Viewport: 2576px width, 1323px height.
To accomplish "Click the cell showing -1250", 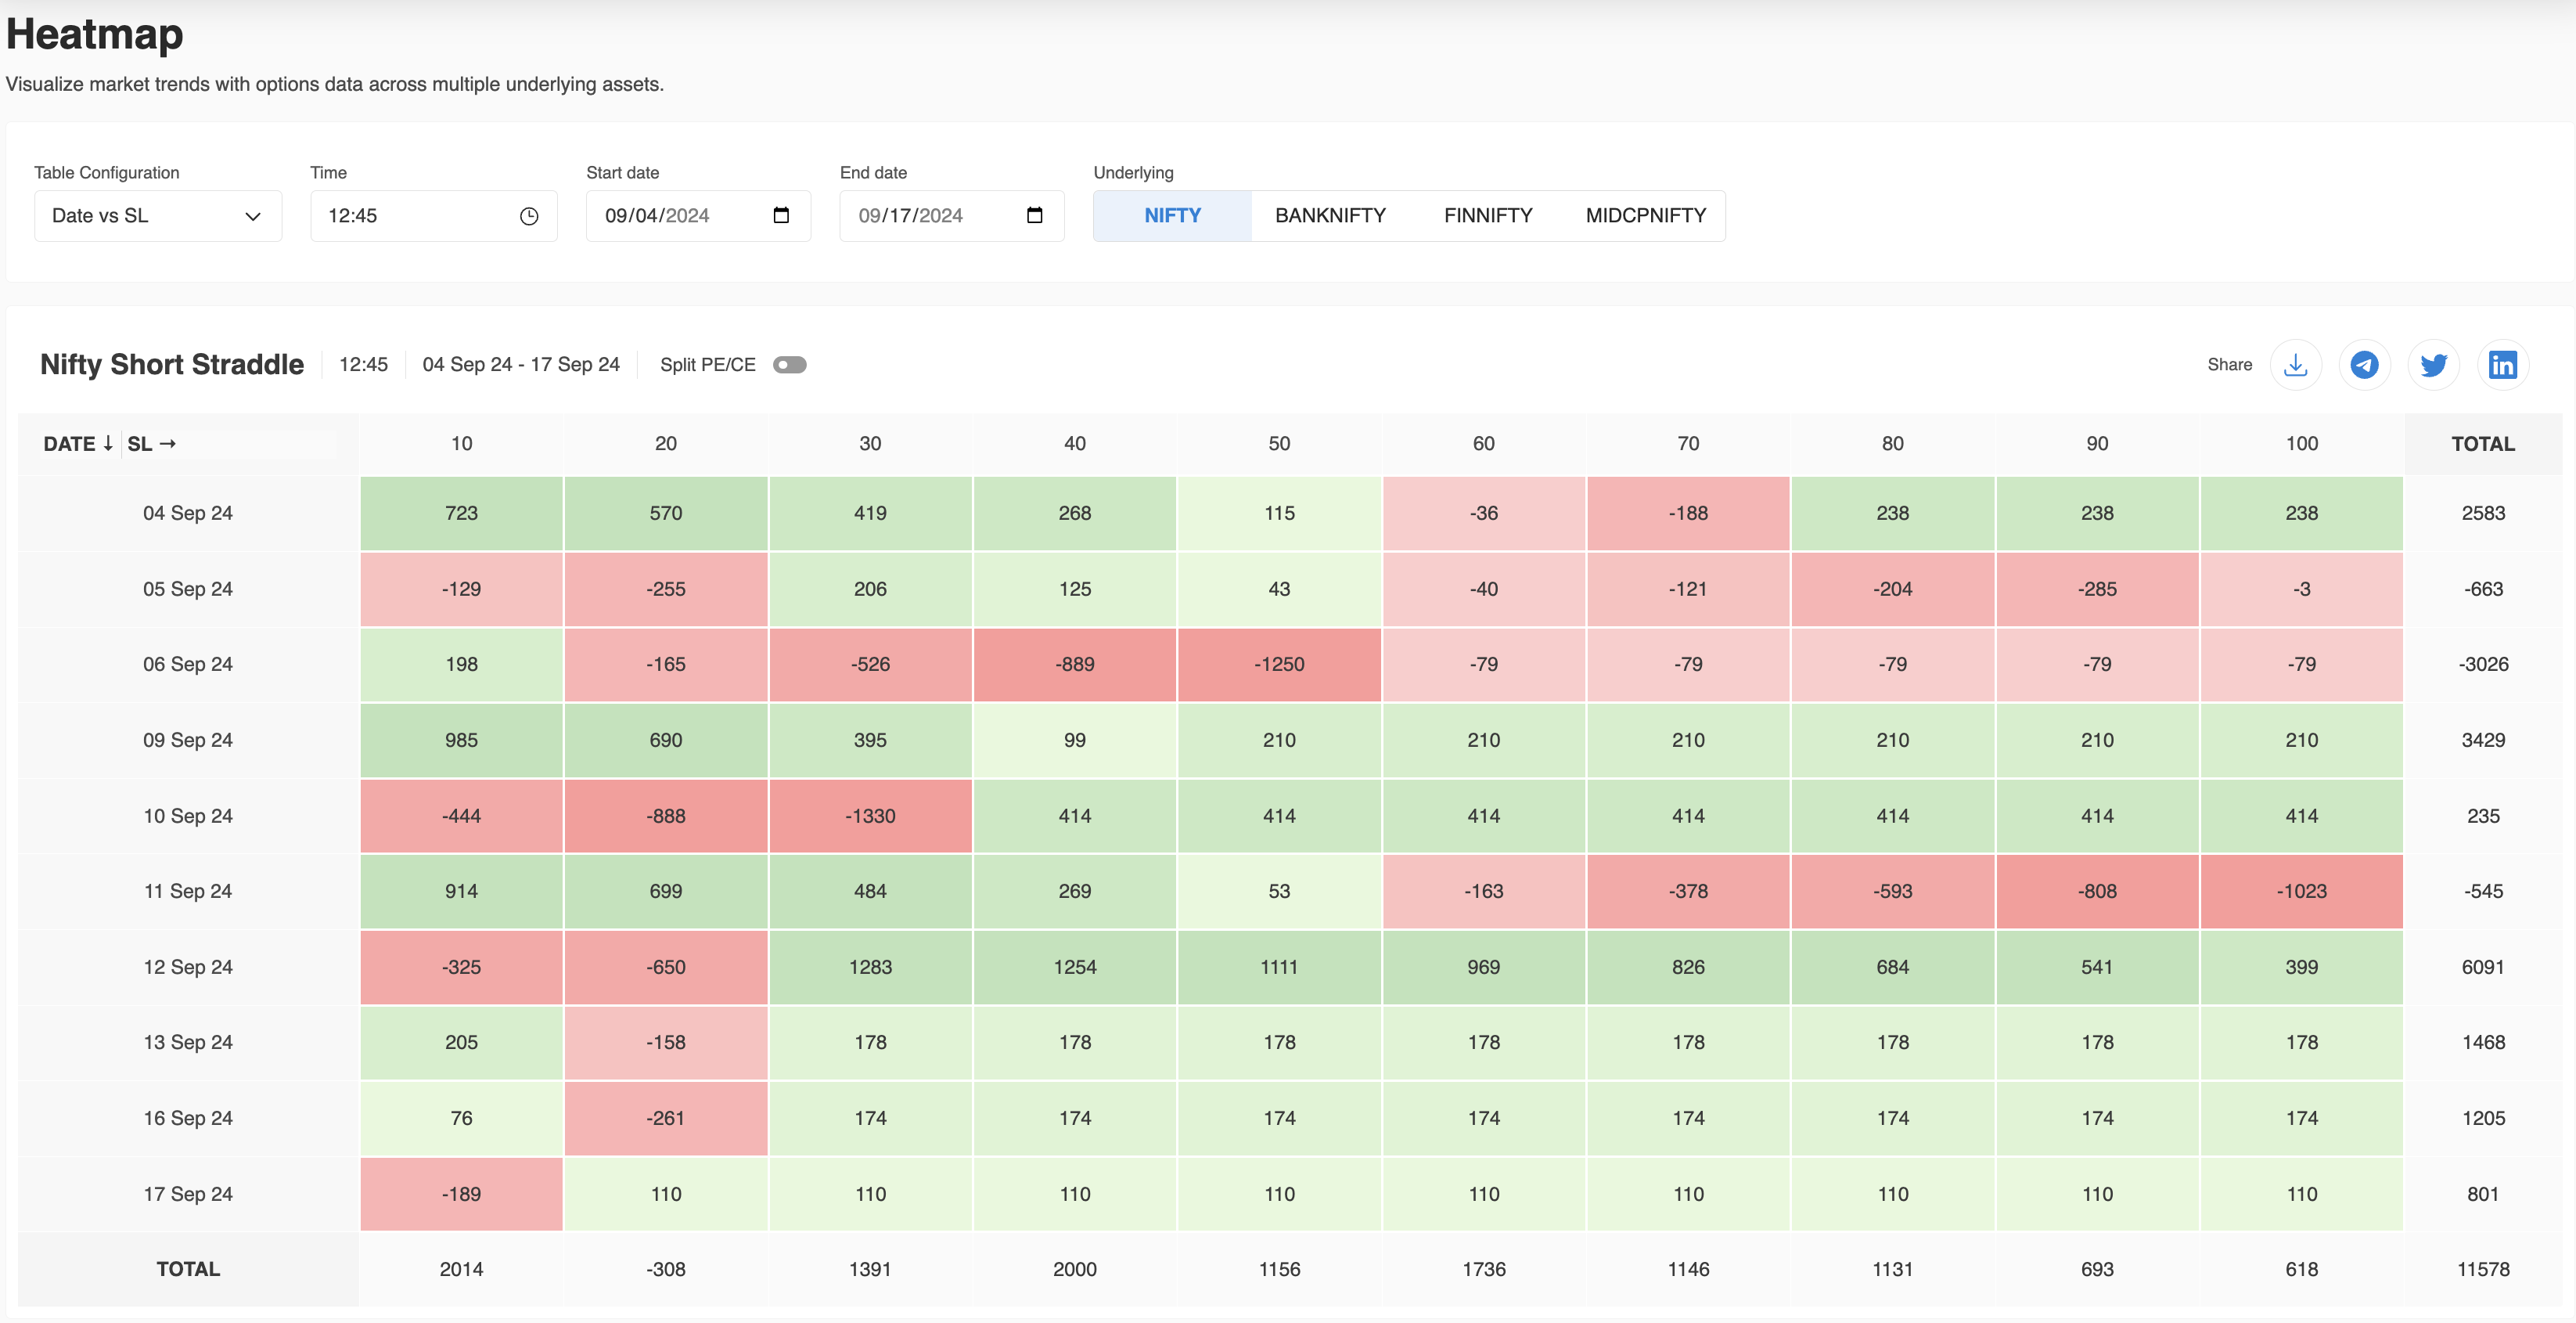I will point(1279,665).
